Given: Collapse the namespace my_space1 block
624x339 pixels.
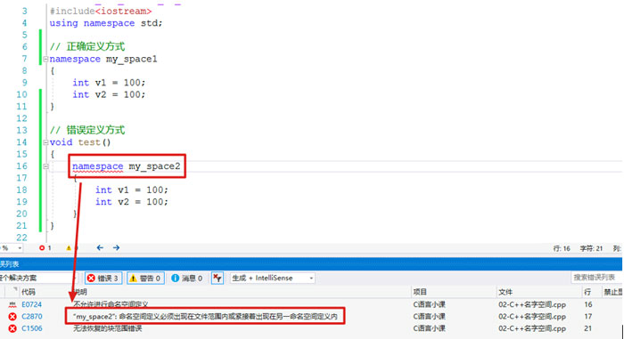Looking at the screenshot, I should (45, 60).
